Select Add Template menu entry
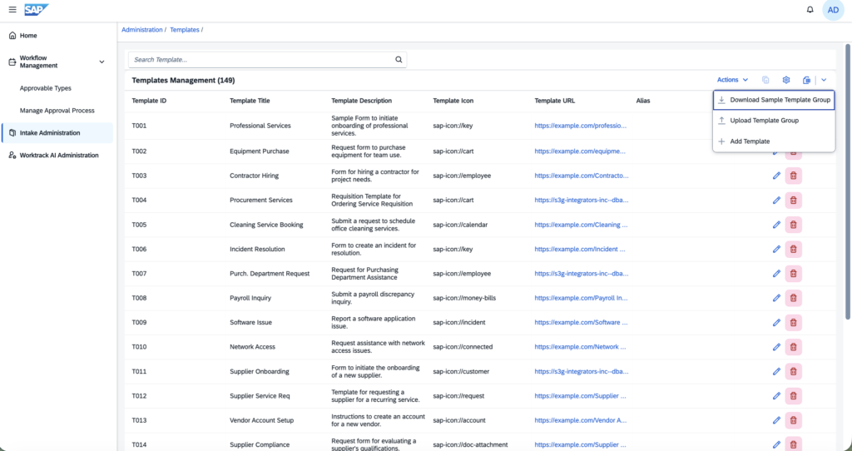The image size is (852, 451). [774, 141]
